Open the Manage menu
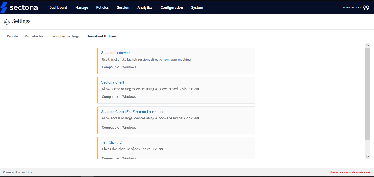This screenshot has height=177, width=374. 82,7
